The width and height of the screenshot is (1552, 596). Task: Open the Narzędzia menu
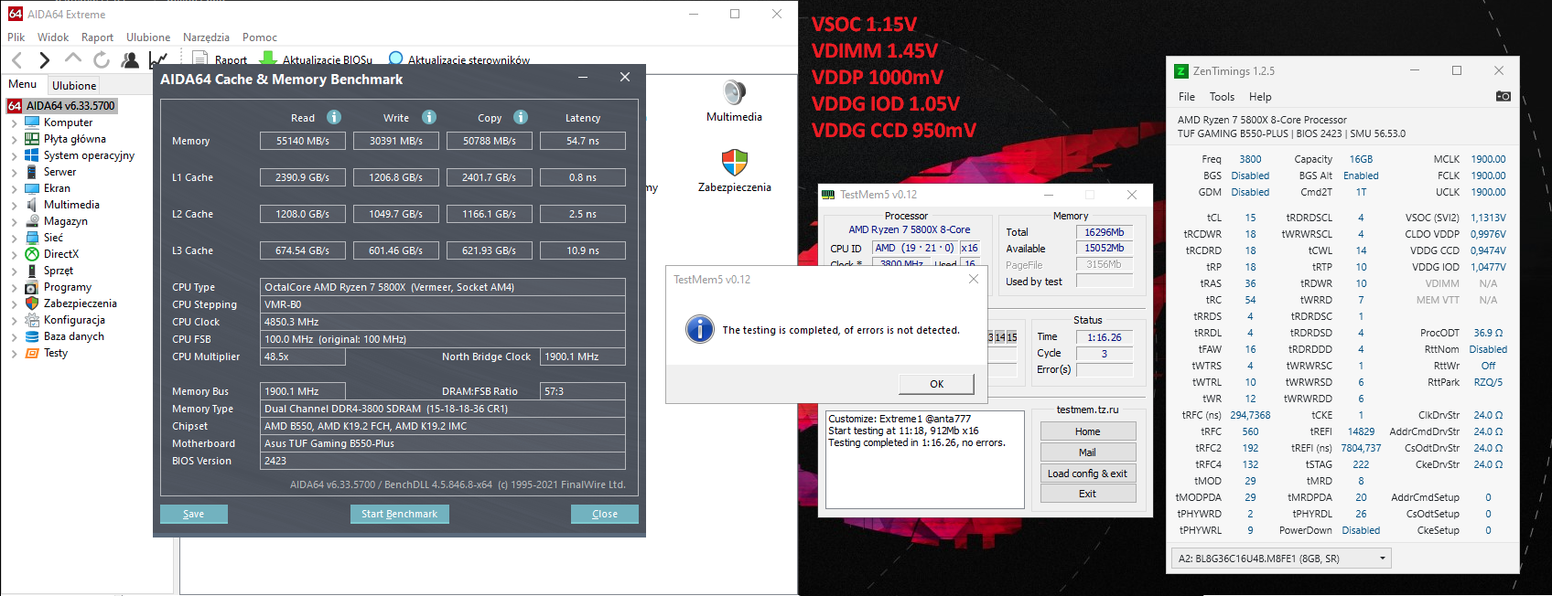pos(206,37)
